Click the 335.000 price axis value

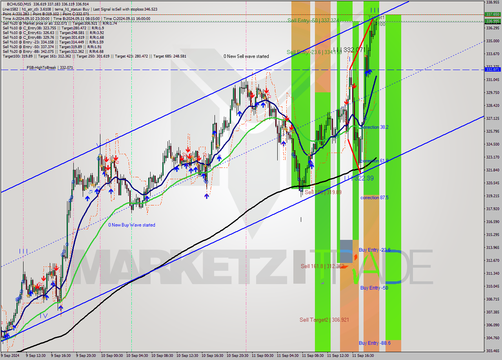(493, 41)
